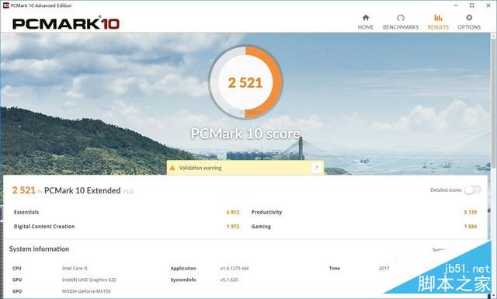Open the HOME tab
This screenshot has width=497, height=299.
(366, 23)
